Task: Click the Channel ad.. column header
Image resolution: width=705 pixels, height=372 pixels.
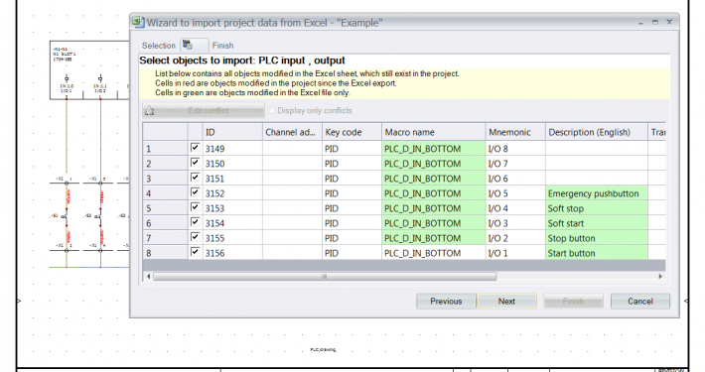Action: click(292, 132)
